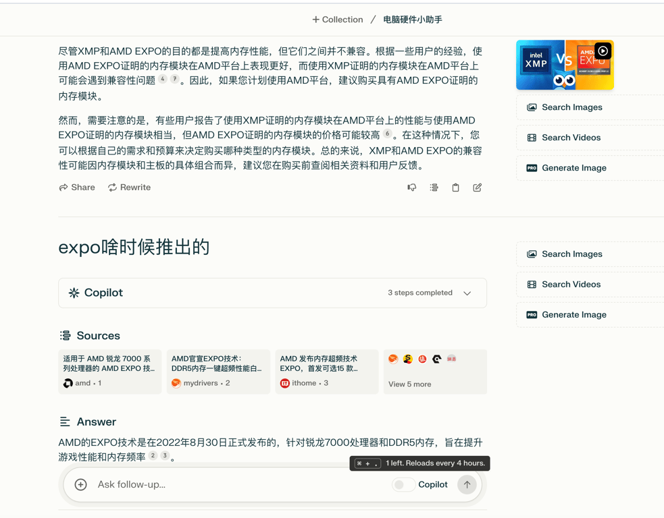
Task: Click citation 7 in the first answer
Action: pos(174,79)
